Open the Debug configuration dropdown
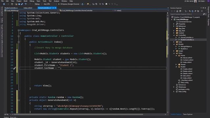 coord(38,4)
